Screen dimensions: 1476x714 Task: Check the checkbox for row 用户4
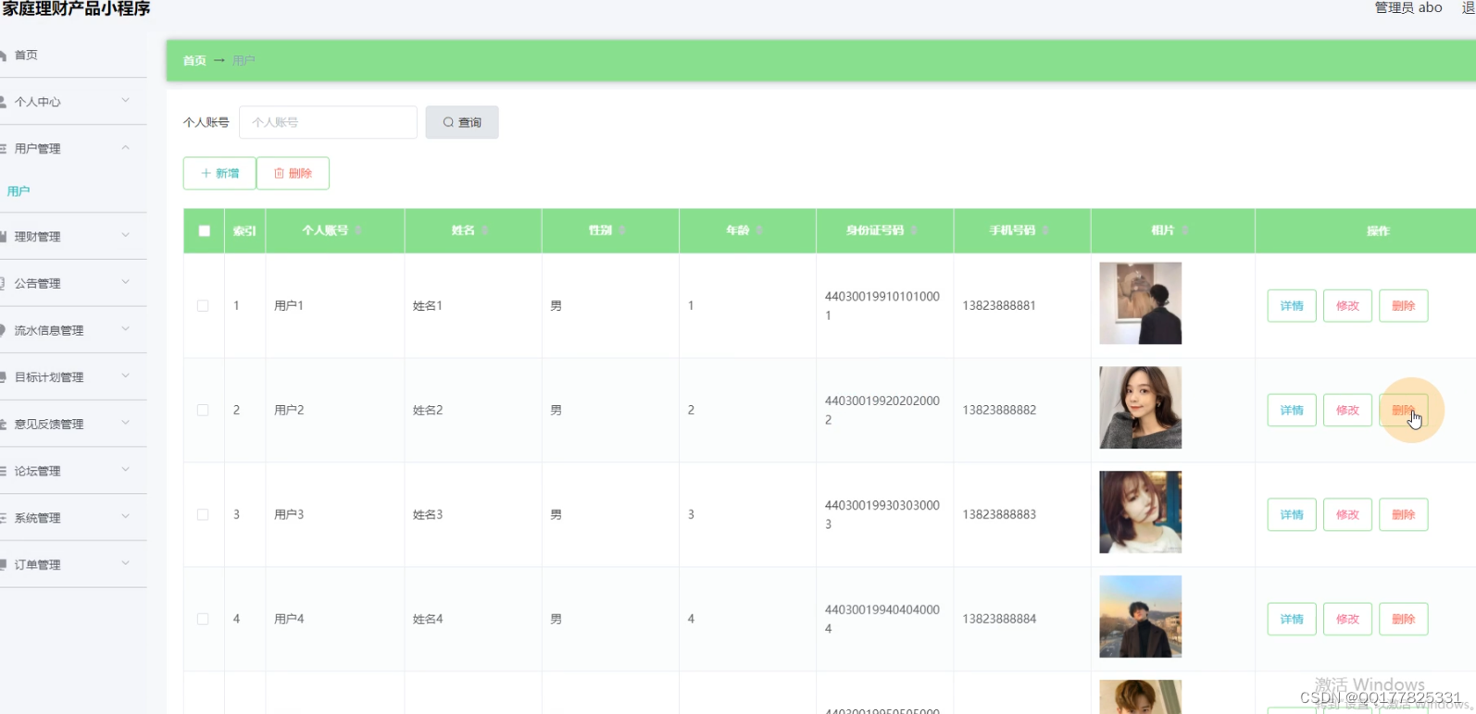click(x=203, y=620)
